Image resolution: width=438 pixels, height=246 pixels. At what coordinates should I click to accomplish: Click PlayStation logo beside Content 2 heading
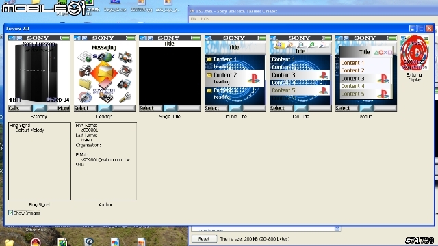coord(253,78)
